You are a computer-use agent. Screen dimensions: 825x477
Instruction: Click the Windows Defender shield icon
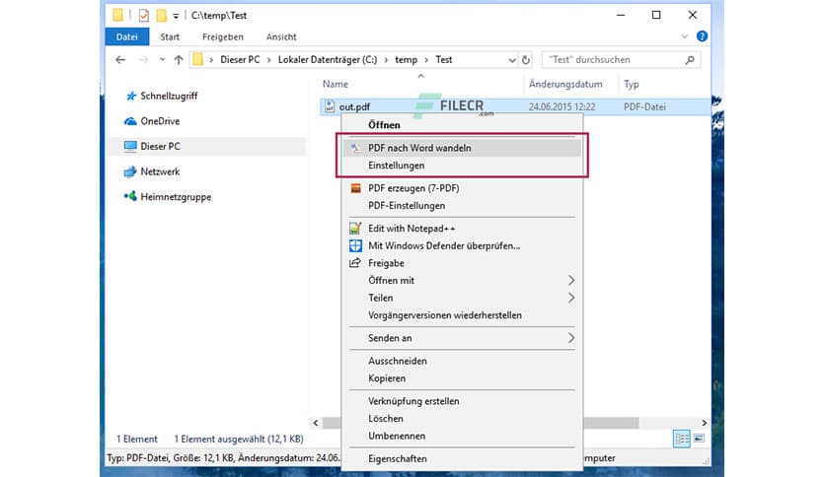coord(355,245)
